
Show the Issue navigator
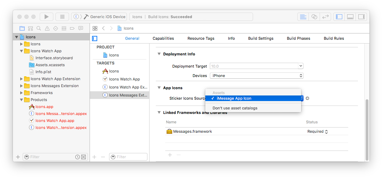point(47,29)
